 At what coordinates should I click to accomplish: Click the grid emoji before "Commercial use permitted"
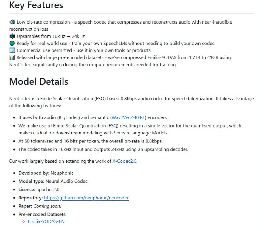point(13,50)
